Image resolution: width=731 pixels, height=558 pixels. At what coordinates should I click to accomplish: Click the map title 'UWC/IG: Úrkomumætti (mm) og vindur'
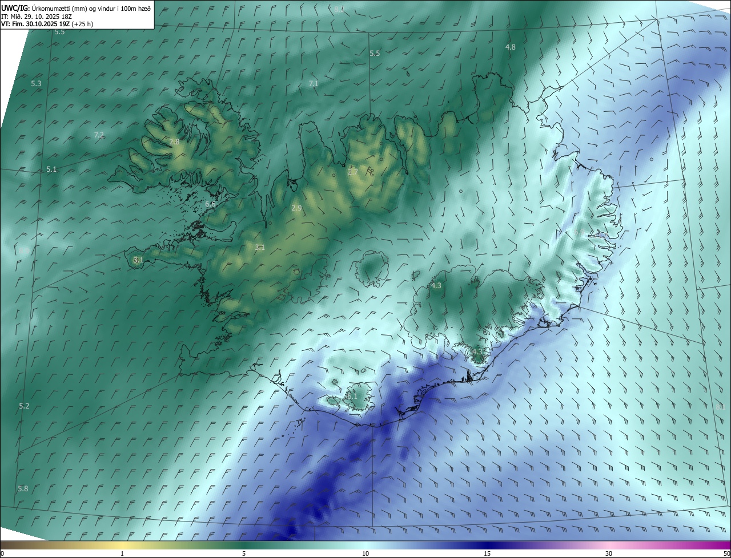pos(76,8)
